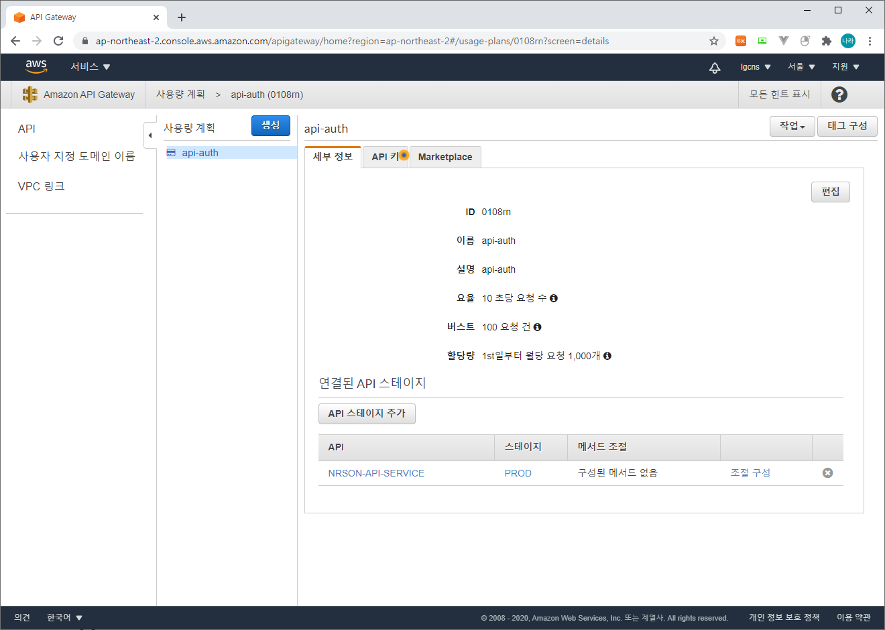Click Amazon API Gateway breadcrumb text
Viewport: 885px width, 630px height.
pyautogui.click(x=89, y=94)
